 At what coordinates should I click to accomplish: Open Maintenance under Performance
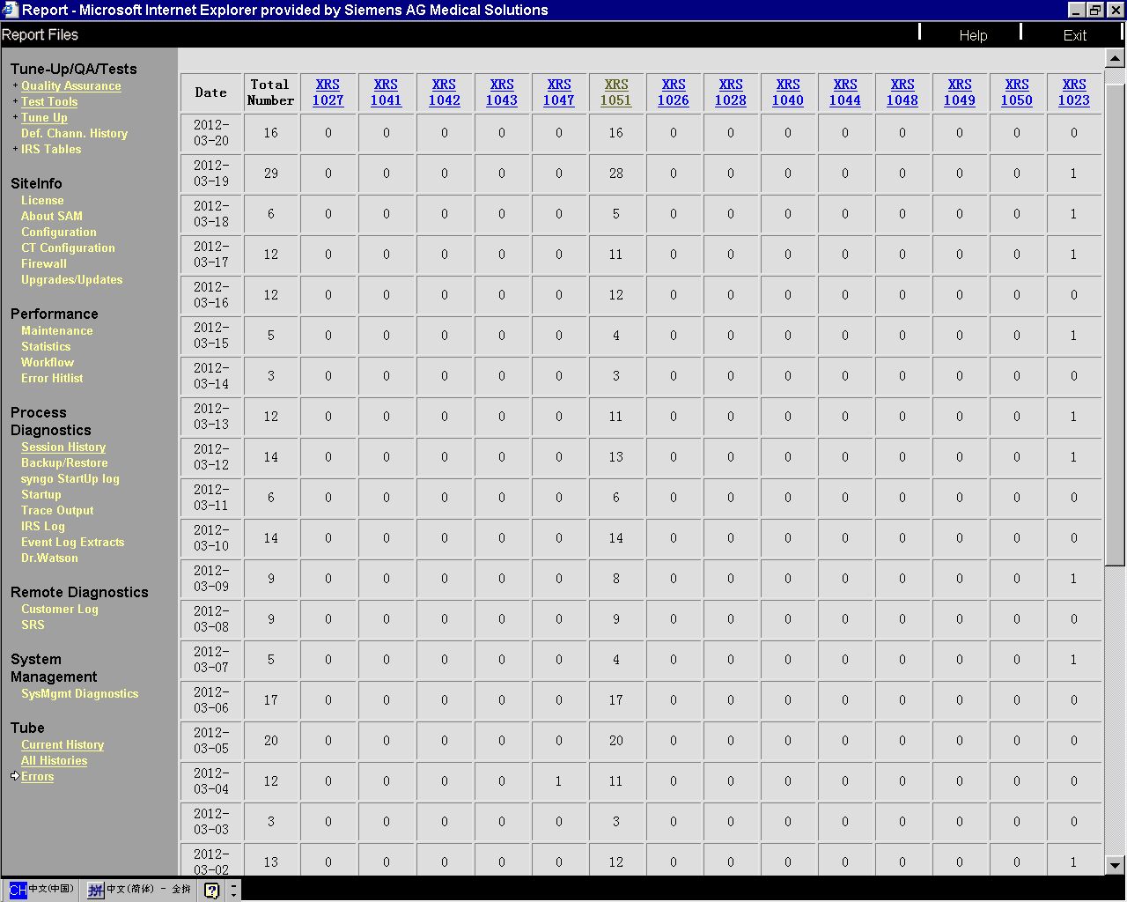(x=57, y=331)
